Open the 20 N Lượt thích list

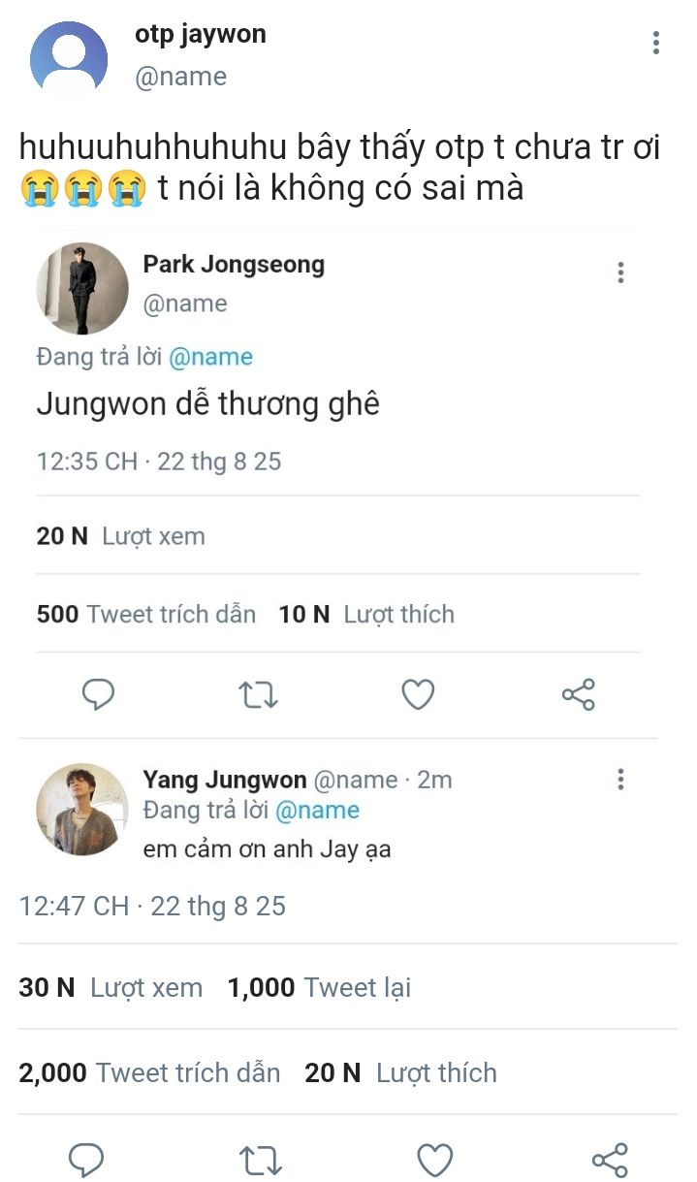click(x=400, y=1072)
